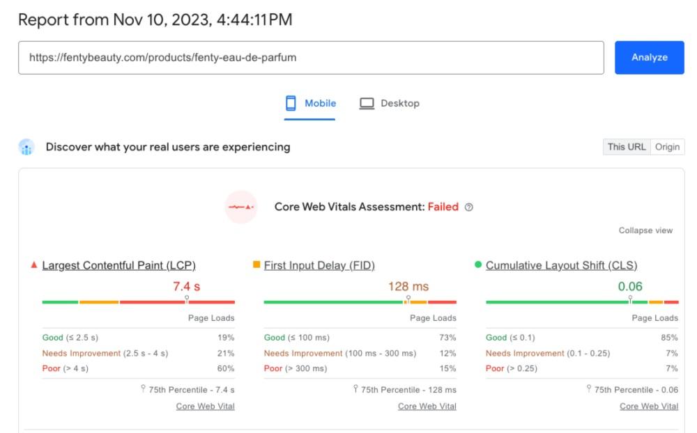
Task: Select the Origin toggle option
Action: [667, 147]
